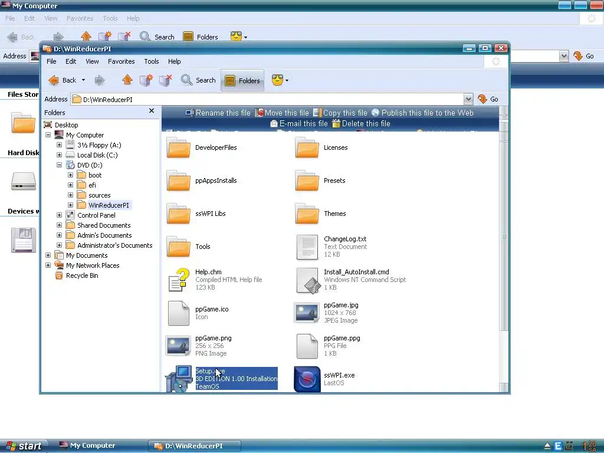Collapse the DVD (D:) tree node
Image resolution: width=604 pixels, height=453 pixels.
(x=60, y=165)
